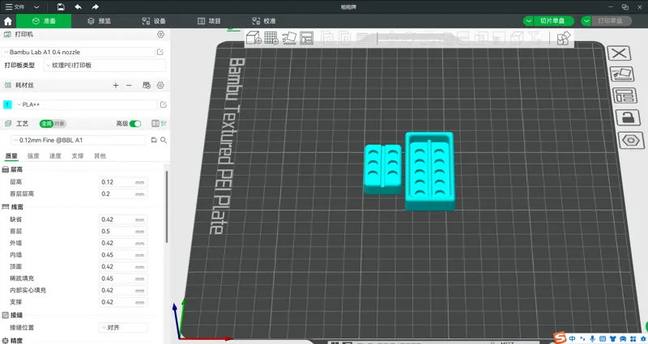Viewport: 648px width, 344px height.
Task: Arrange the plate from side icons
Action: [625, 96]
